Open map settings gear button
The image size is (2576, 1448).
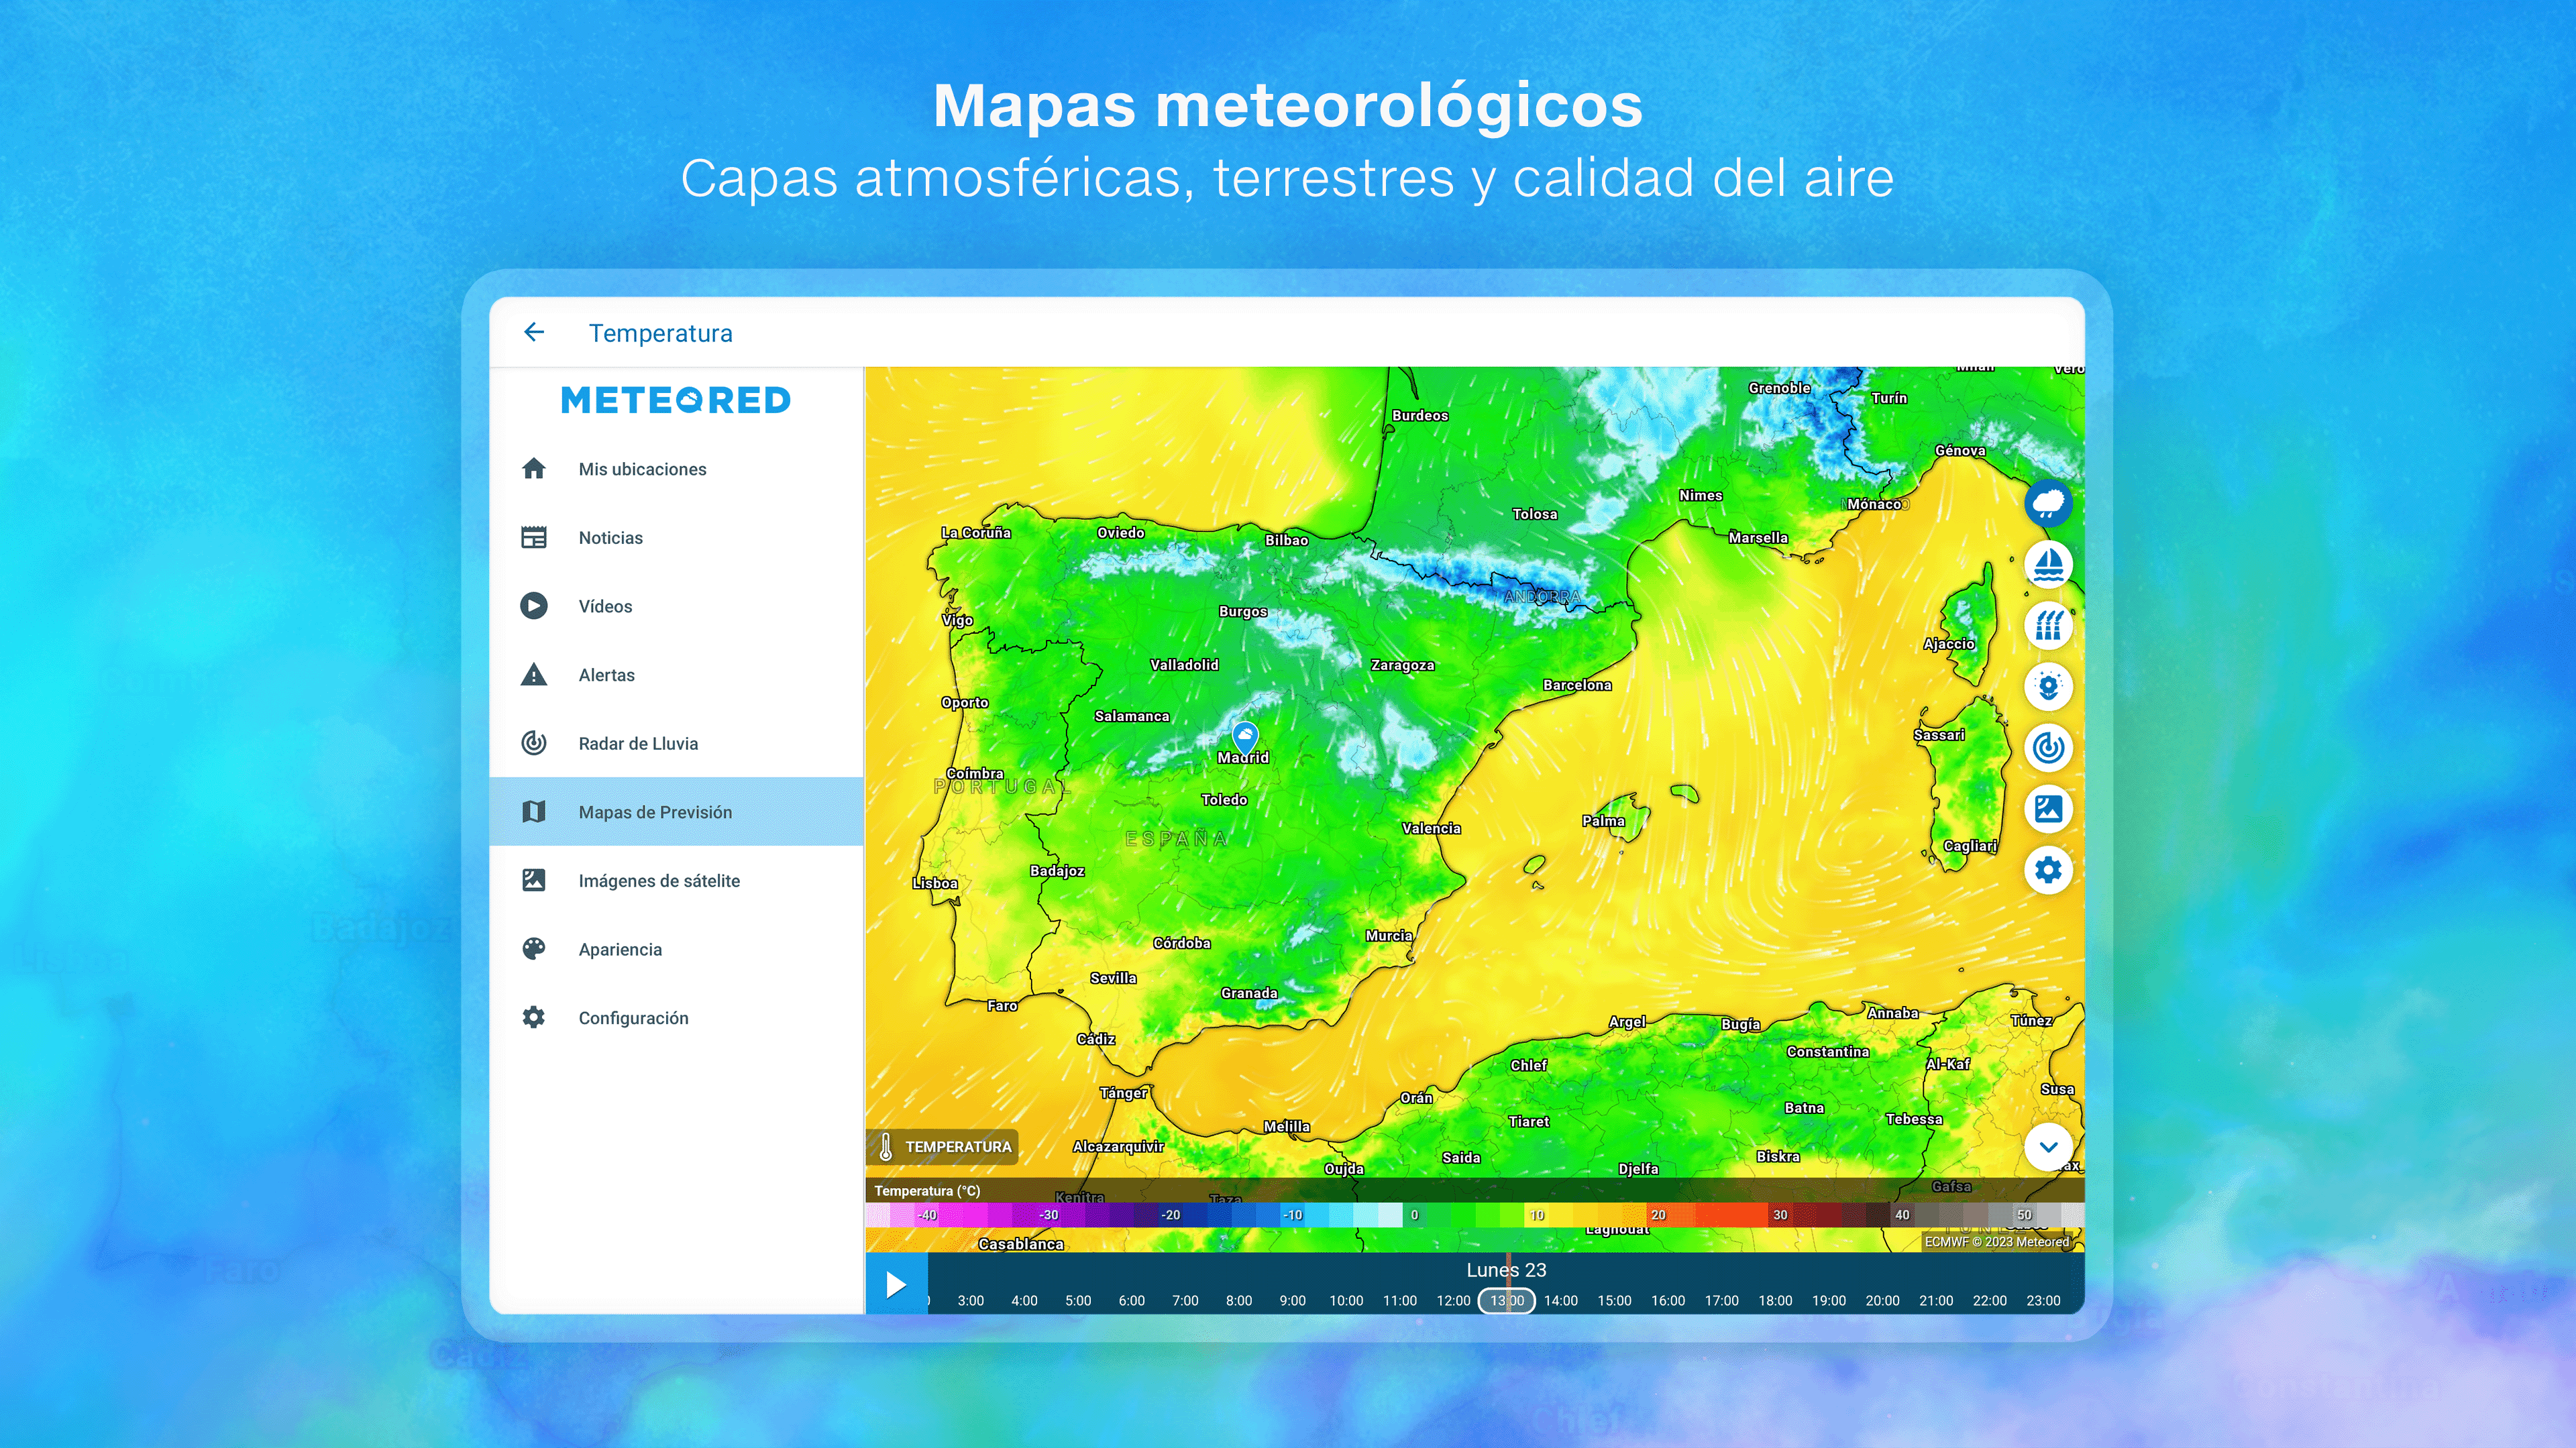2048,870
